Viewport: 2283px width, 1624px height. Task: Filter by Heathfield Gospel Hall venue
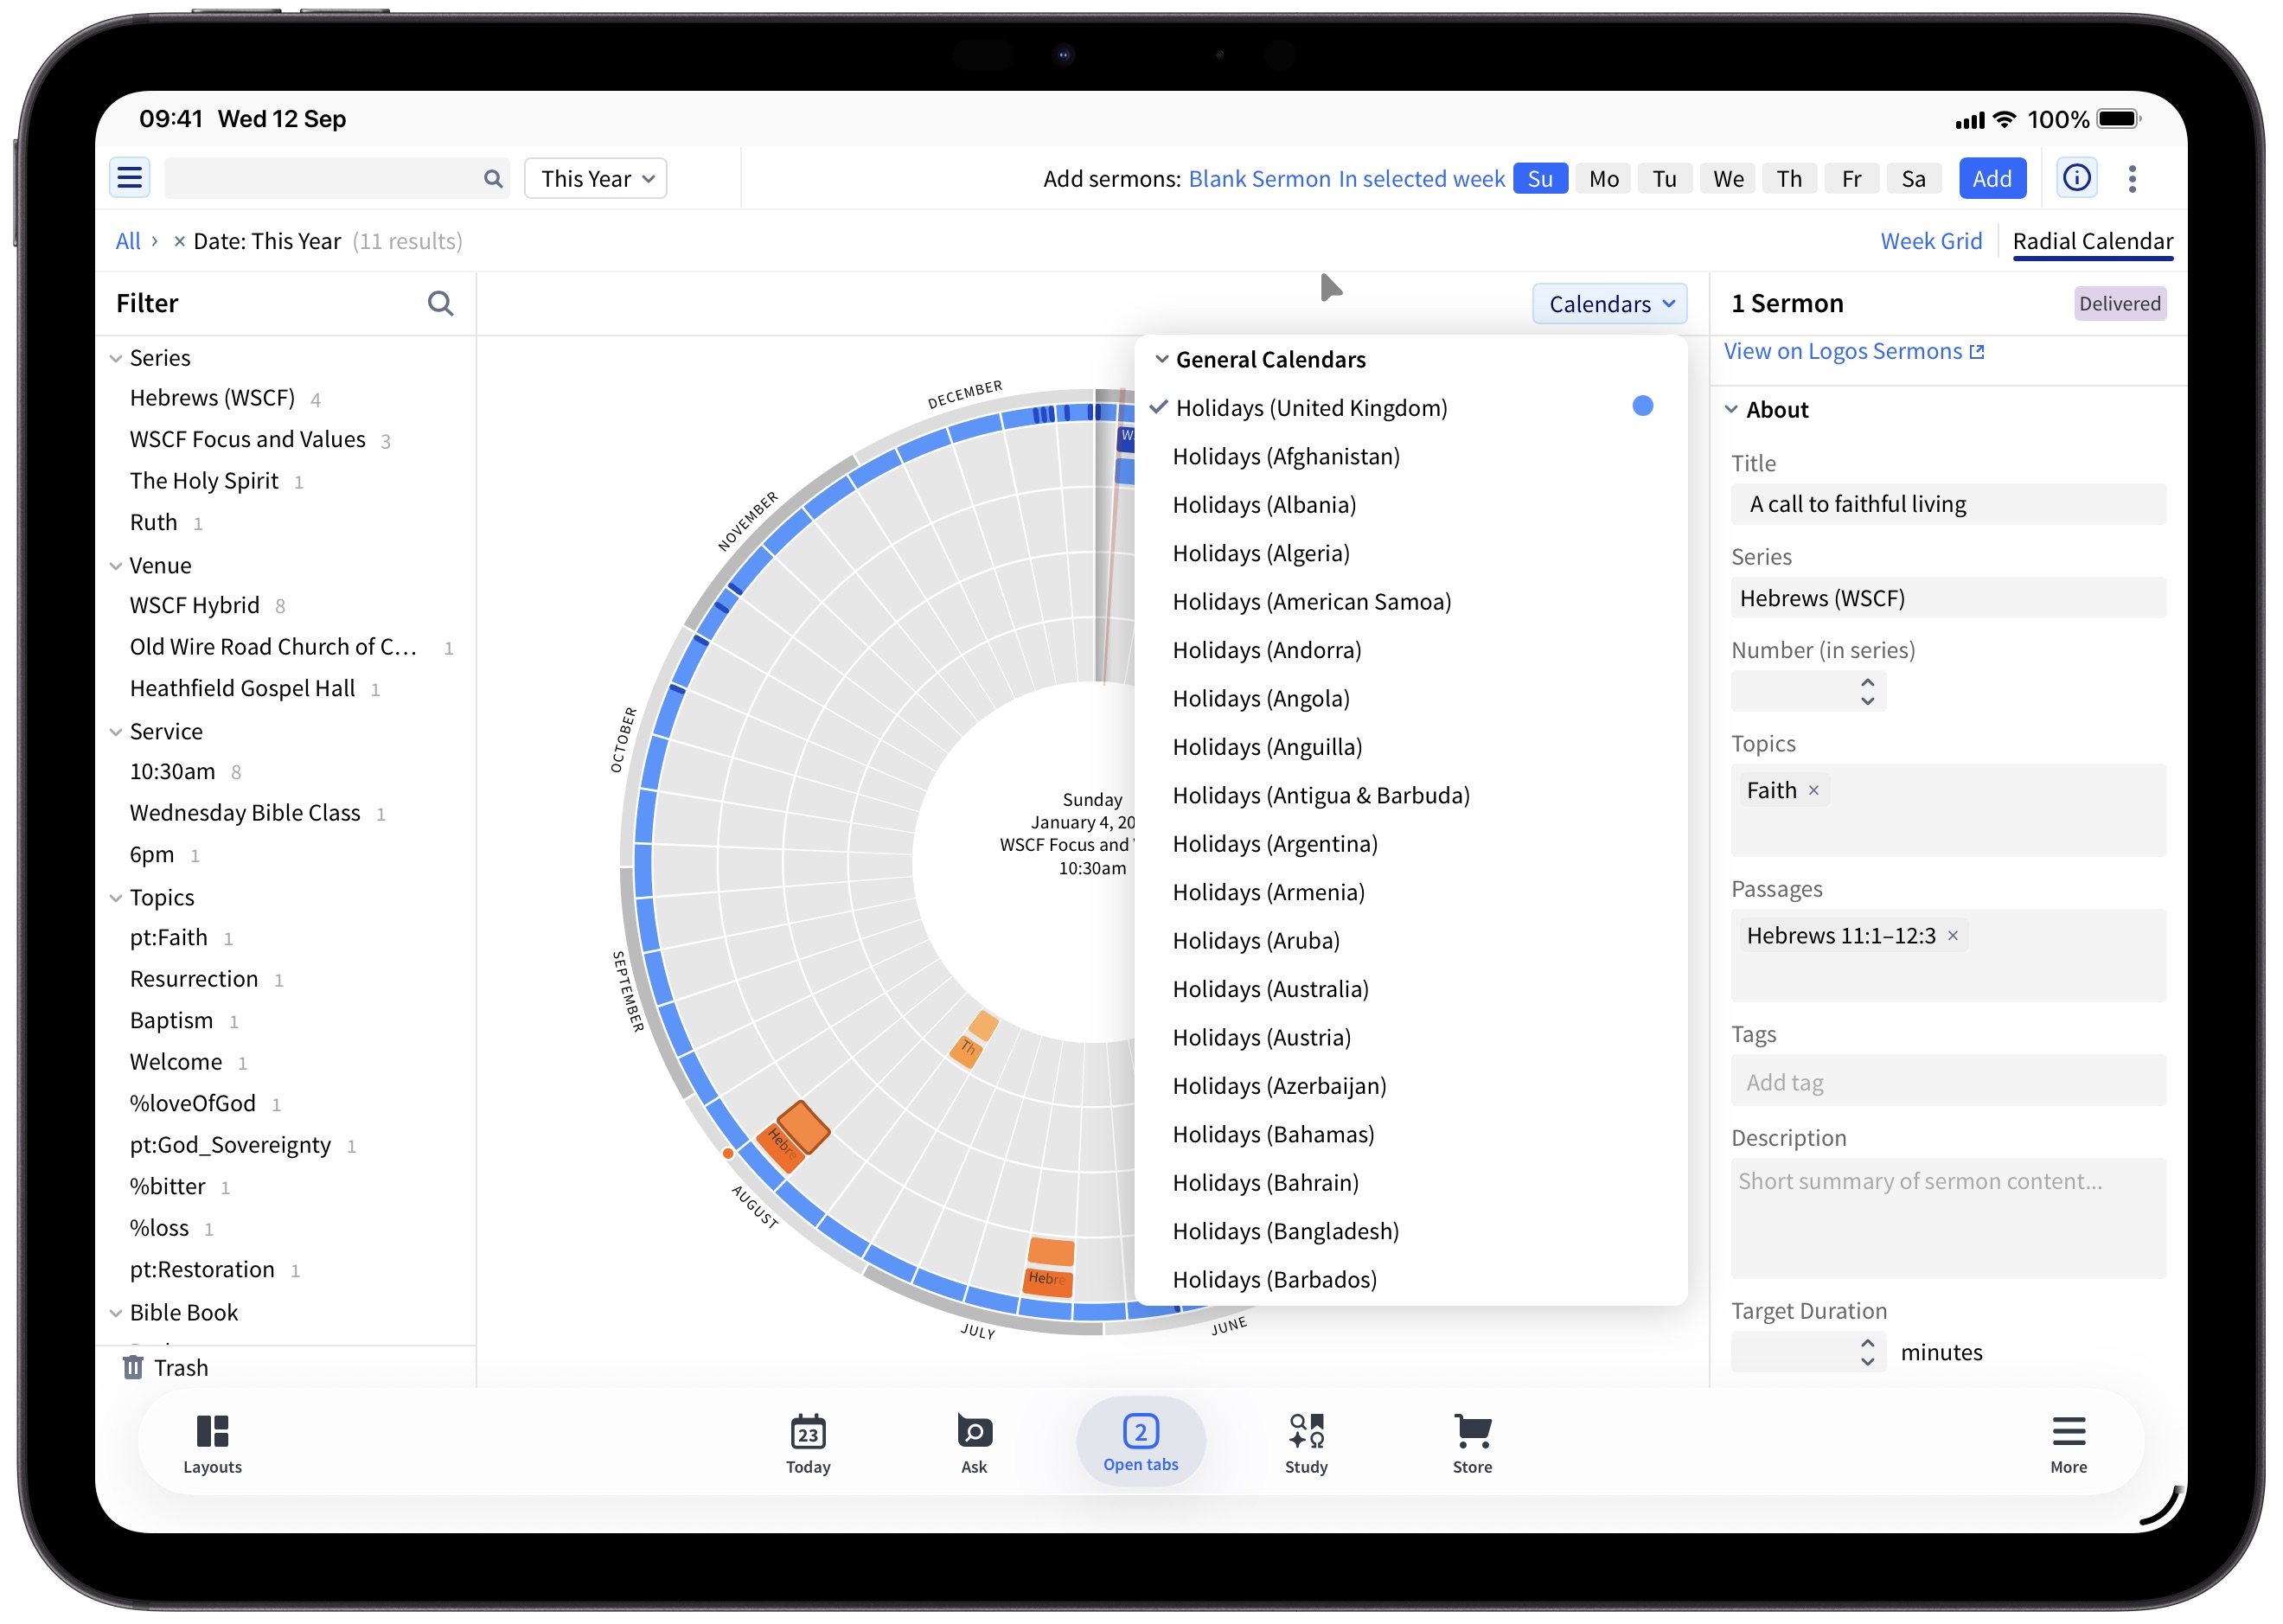point(242,689)
